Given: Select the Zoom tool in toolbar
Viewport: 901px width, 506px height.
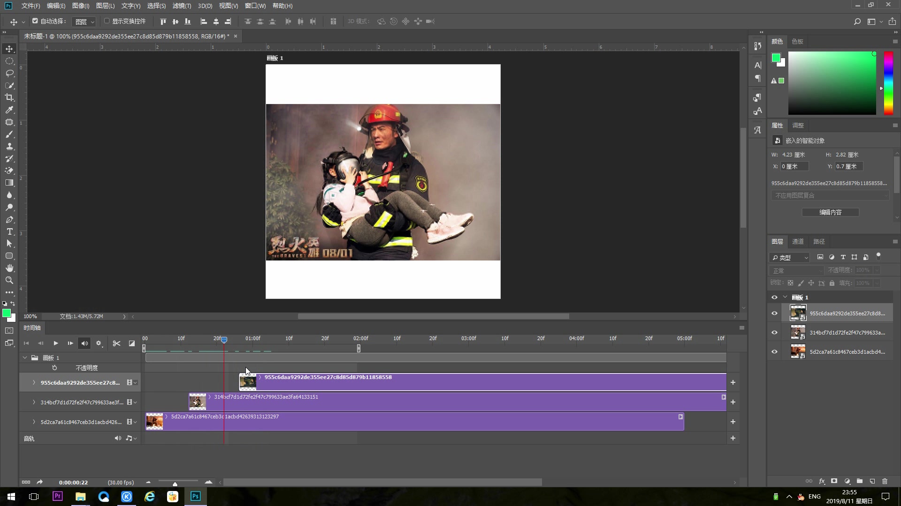Looking at the screenshot, I should point(9,280).
